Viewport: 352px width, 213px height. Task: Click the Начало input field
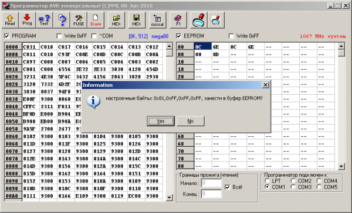tap(211, 183)
